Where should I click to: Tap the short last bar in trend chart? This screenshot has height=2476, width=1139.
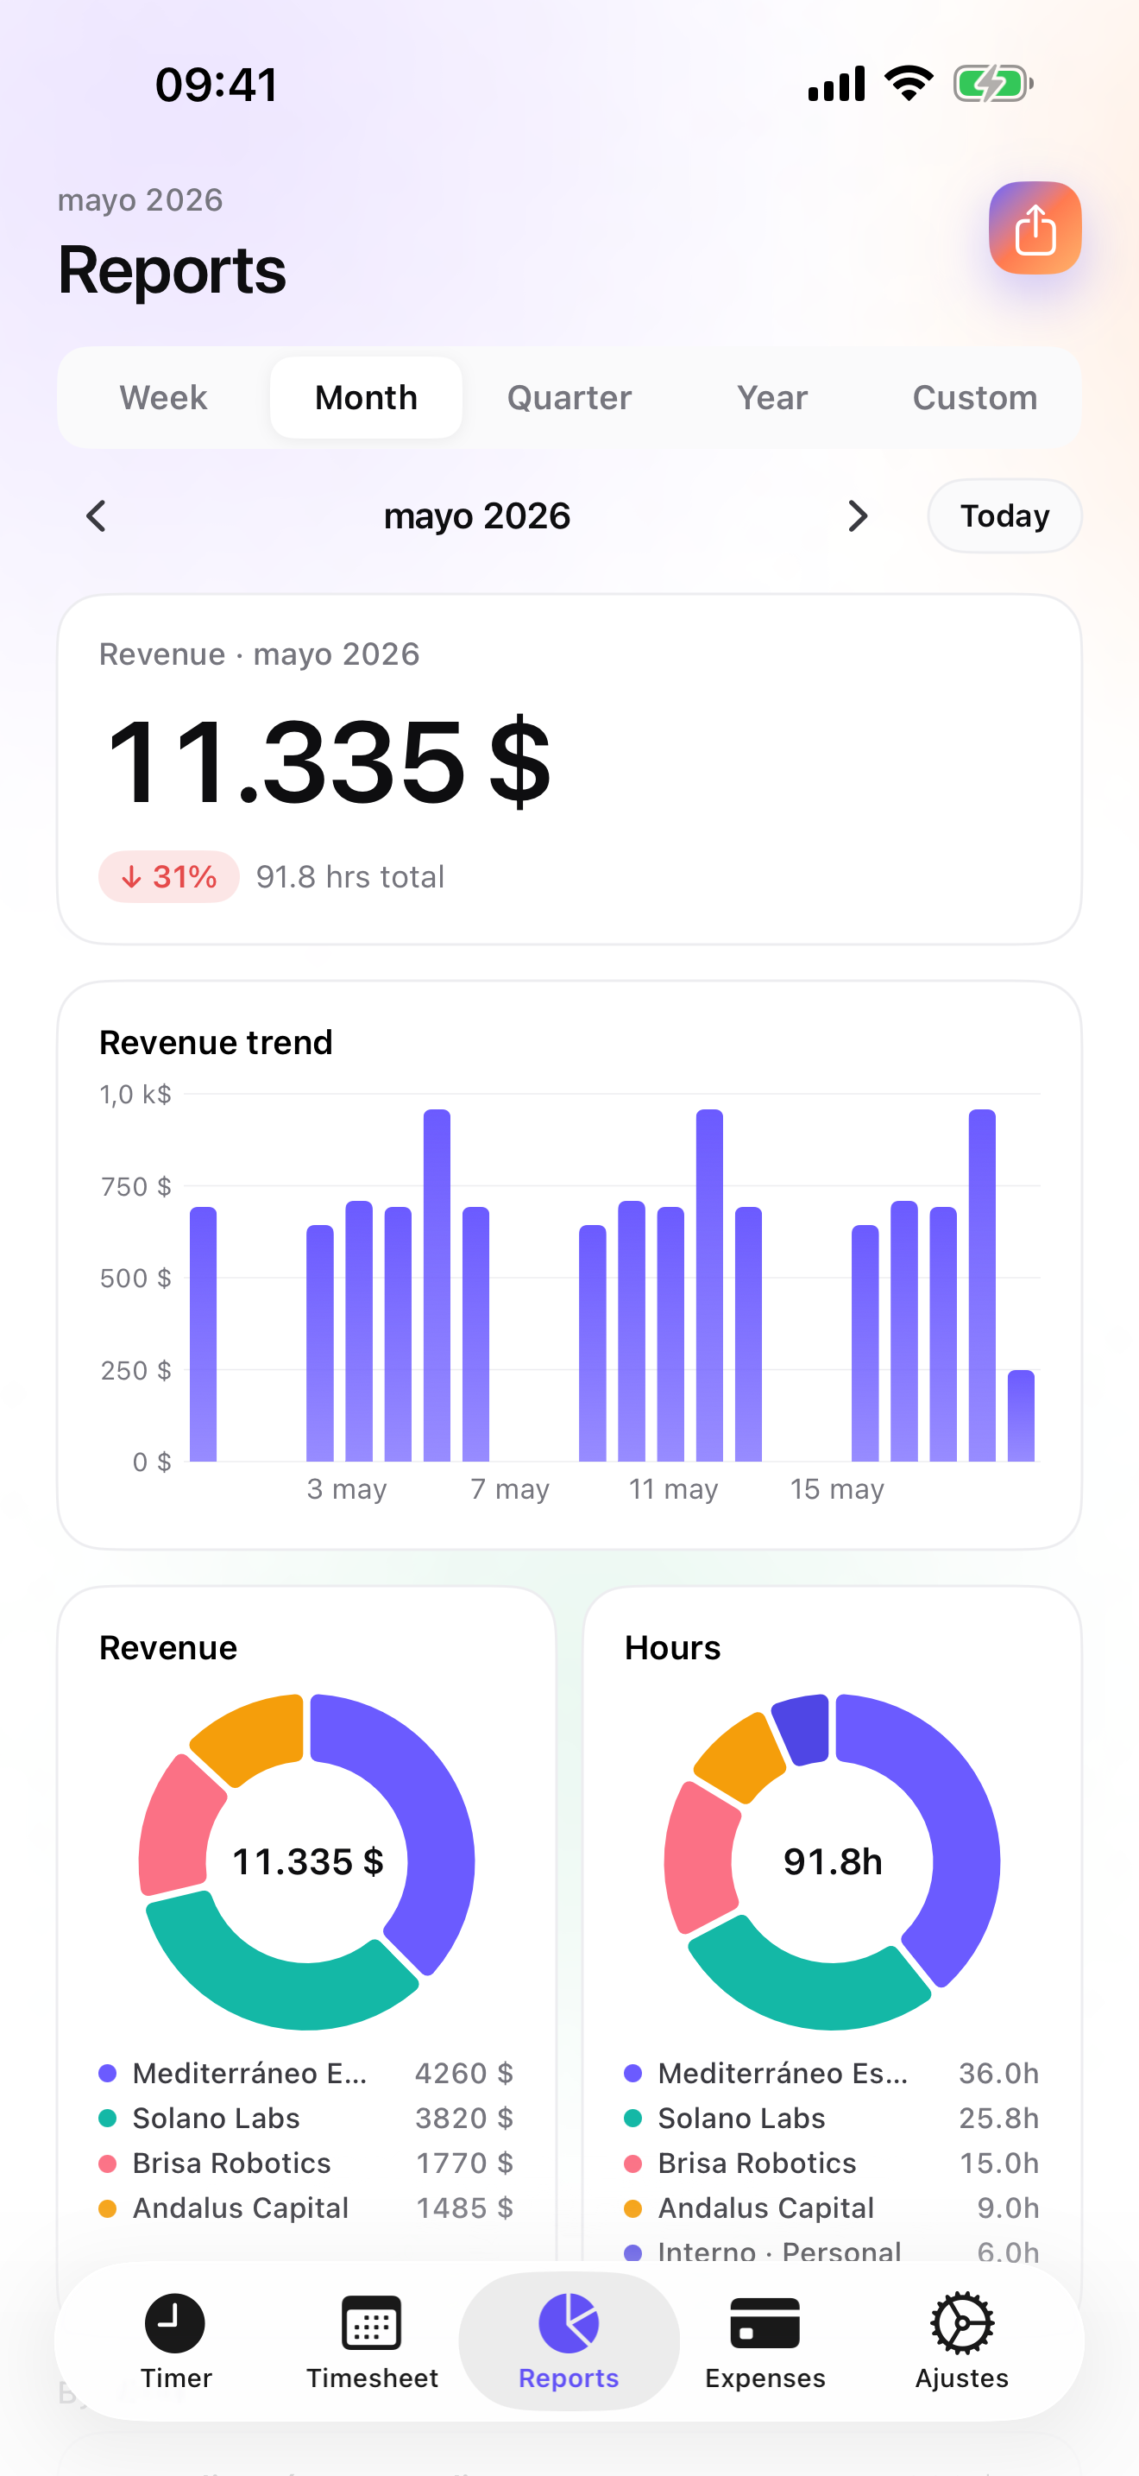click(1021, 1416)
